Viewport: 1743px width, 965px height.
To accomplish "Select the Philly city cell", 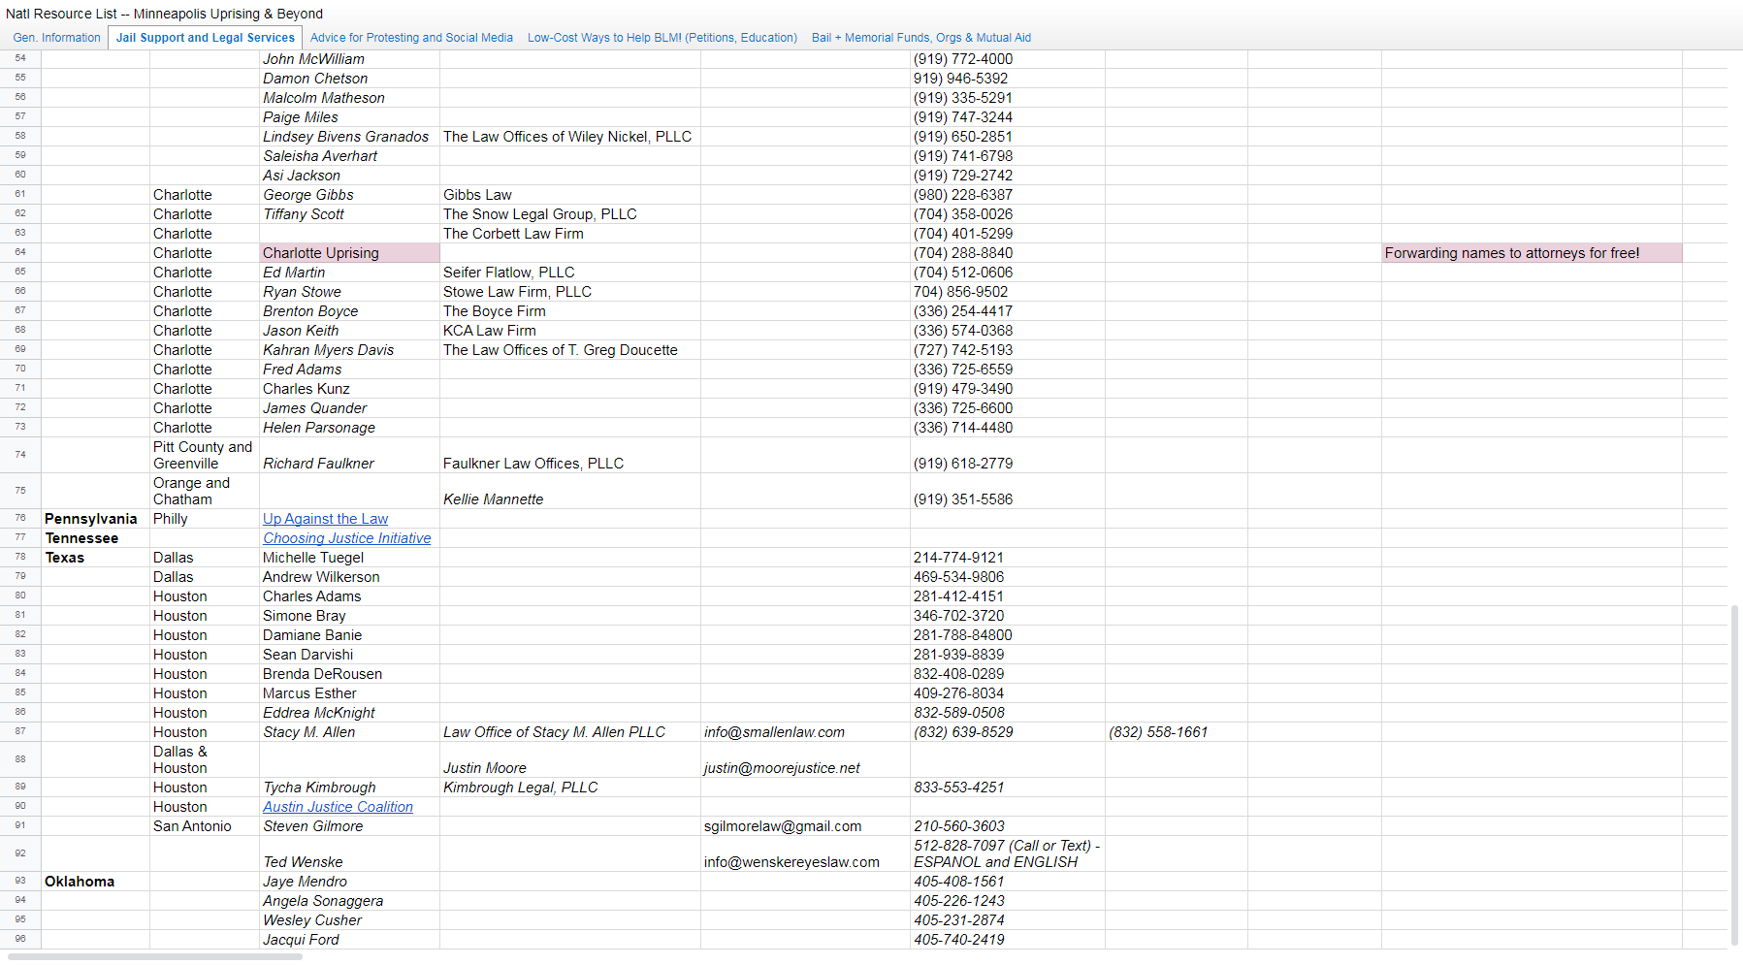I will coord(205,519).
